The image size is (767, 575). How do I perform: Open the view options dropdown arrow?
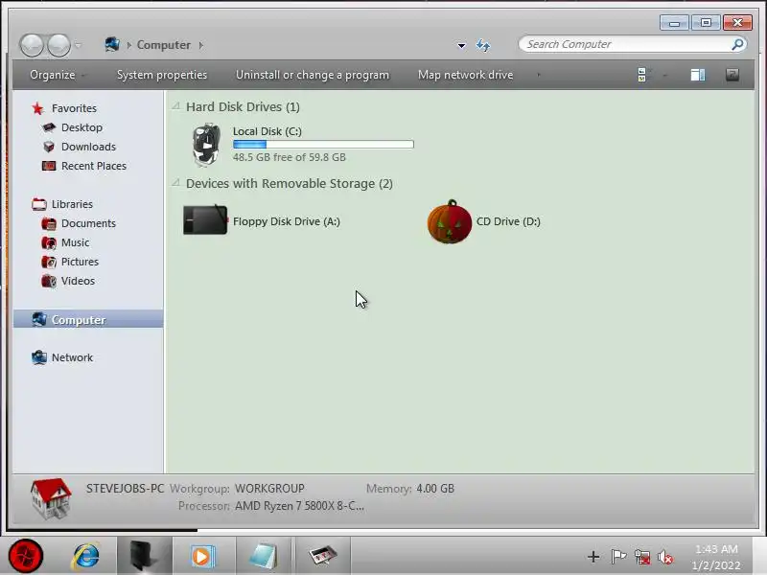coord(664,76)
